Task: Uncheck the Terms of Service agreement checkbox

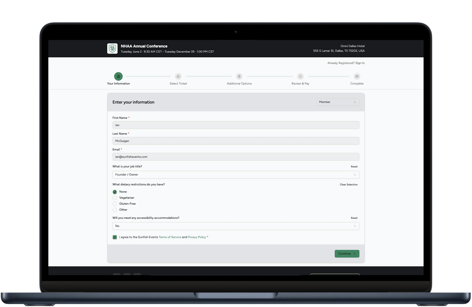Action: point(115,237)
